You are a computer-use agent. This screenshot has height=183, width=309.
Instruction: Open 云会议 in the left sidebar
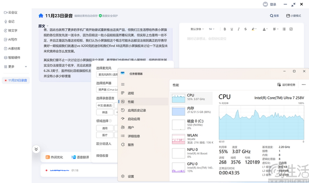[11, 12]
